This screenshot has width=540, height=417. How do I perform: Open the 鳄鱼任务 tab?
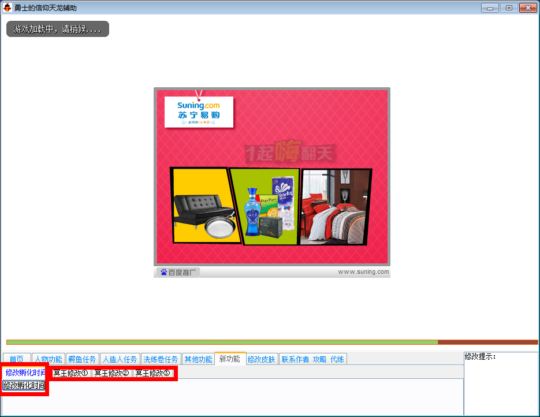click(x=82, y=359)
